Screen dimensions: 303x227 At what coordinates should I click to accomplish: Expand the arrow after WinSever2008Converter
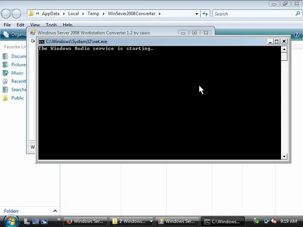(x=159, y=14)
